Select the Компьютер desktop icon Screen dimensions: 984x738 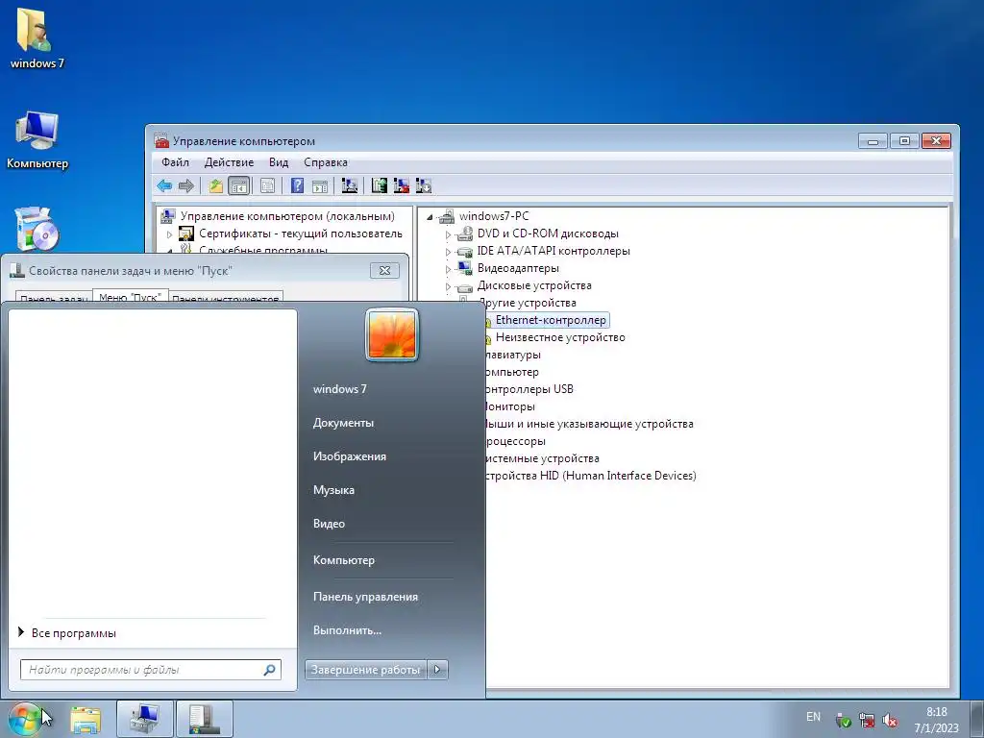coord(37,140)
